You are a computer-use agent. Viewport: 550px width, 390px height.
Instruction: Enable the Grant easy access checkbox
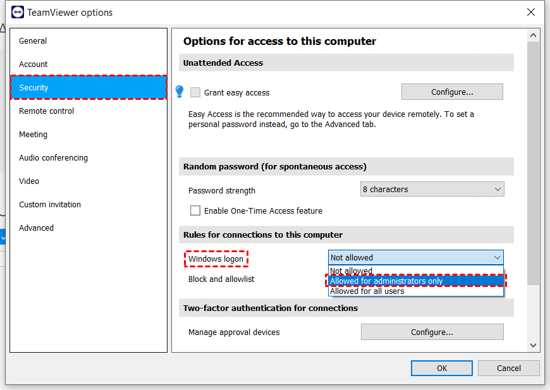(x=195, y=92)
